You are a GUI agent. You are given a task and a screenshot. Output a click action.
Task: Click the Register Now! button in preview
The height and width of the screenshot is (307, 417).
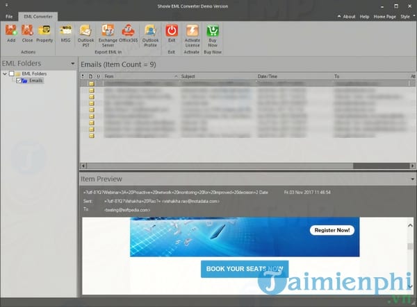pos(332,230)
